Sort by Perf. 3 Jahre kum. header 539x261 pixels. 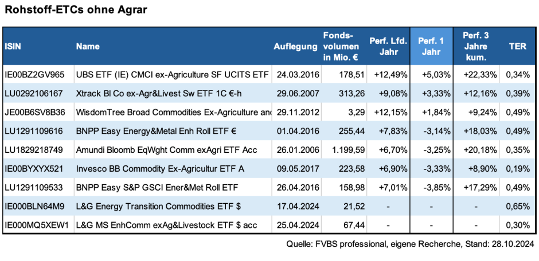pos(475,46)
